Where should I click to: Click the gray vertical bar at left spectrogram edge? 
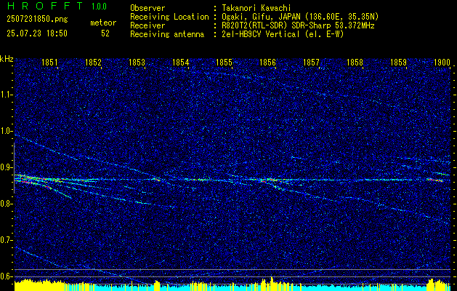click(x=14, y=168)
